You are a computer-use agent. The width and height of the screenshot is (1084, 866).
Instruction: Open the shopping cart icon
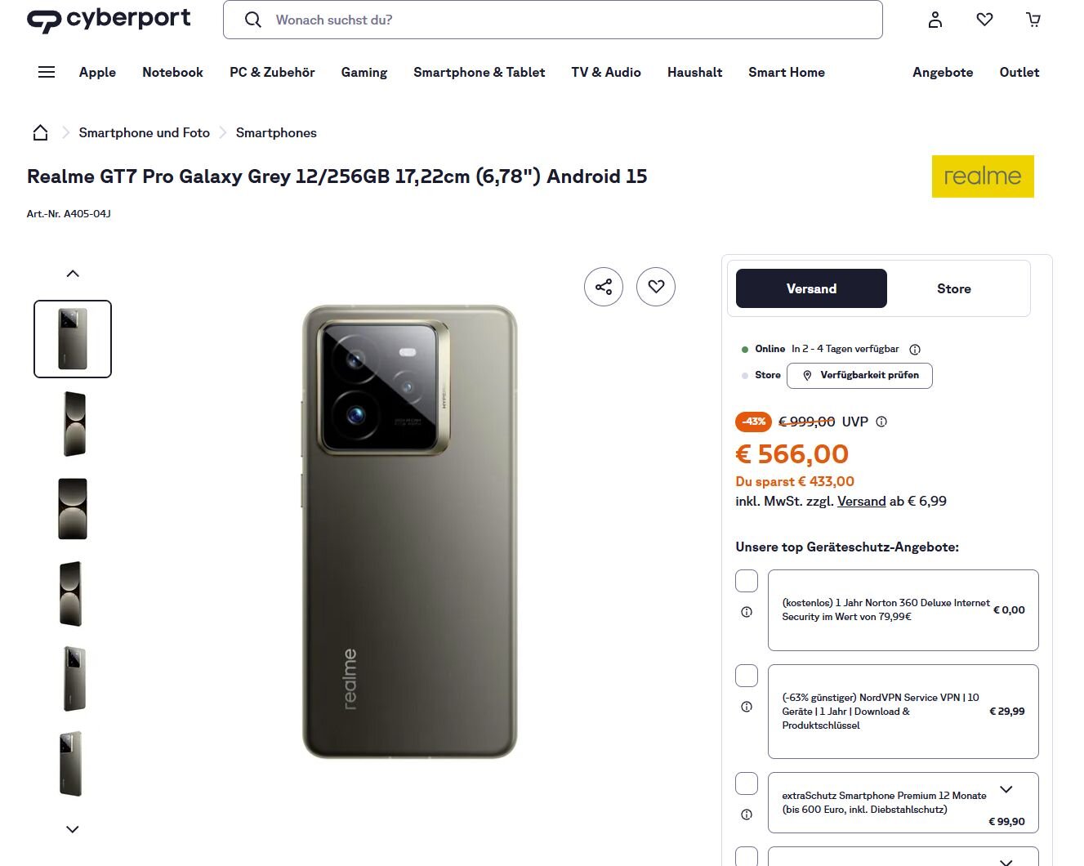[x=1033, y=20]
